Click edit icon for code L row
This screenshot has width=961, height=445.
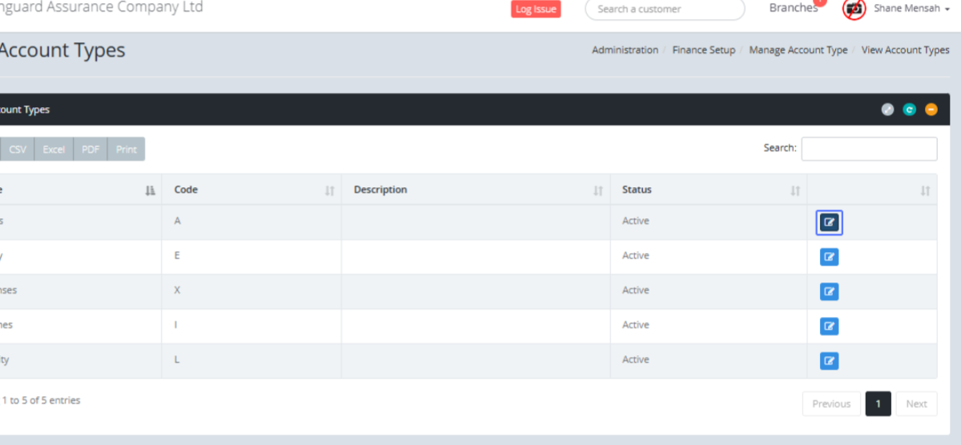pyautogui.click(x=829, y=361)
